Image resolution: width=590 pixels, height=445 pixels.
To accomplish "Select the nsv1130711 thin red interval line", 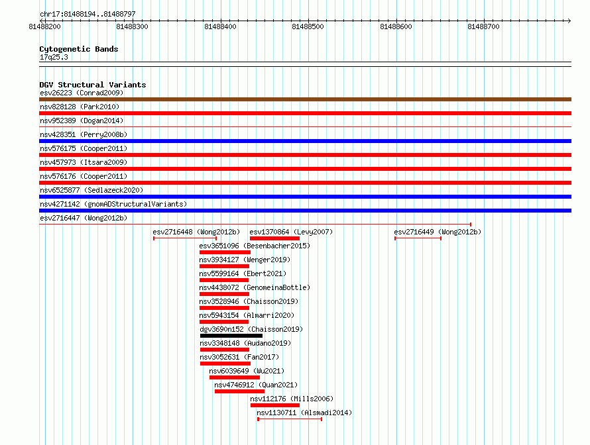I will point(290,419).
